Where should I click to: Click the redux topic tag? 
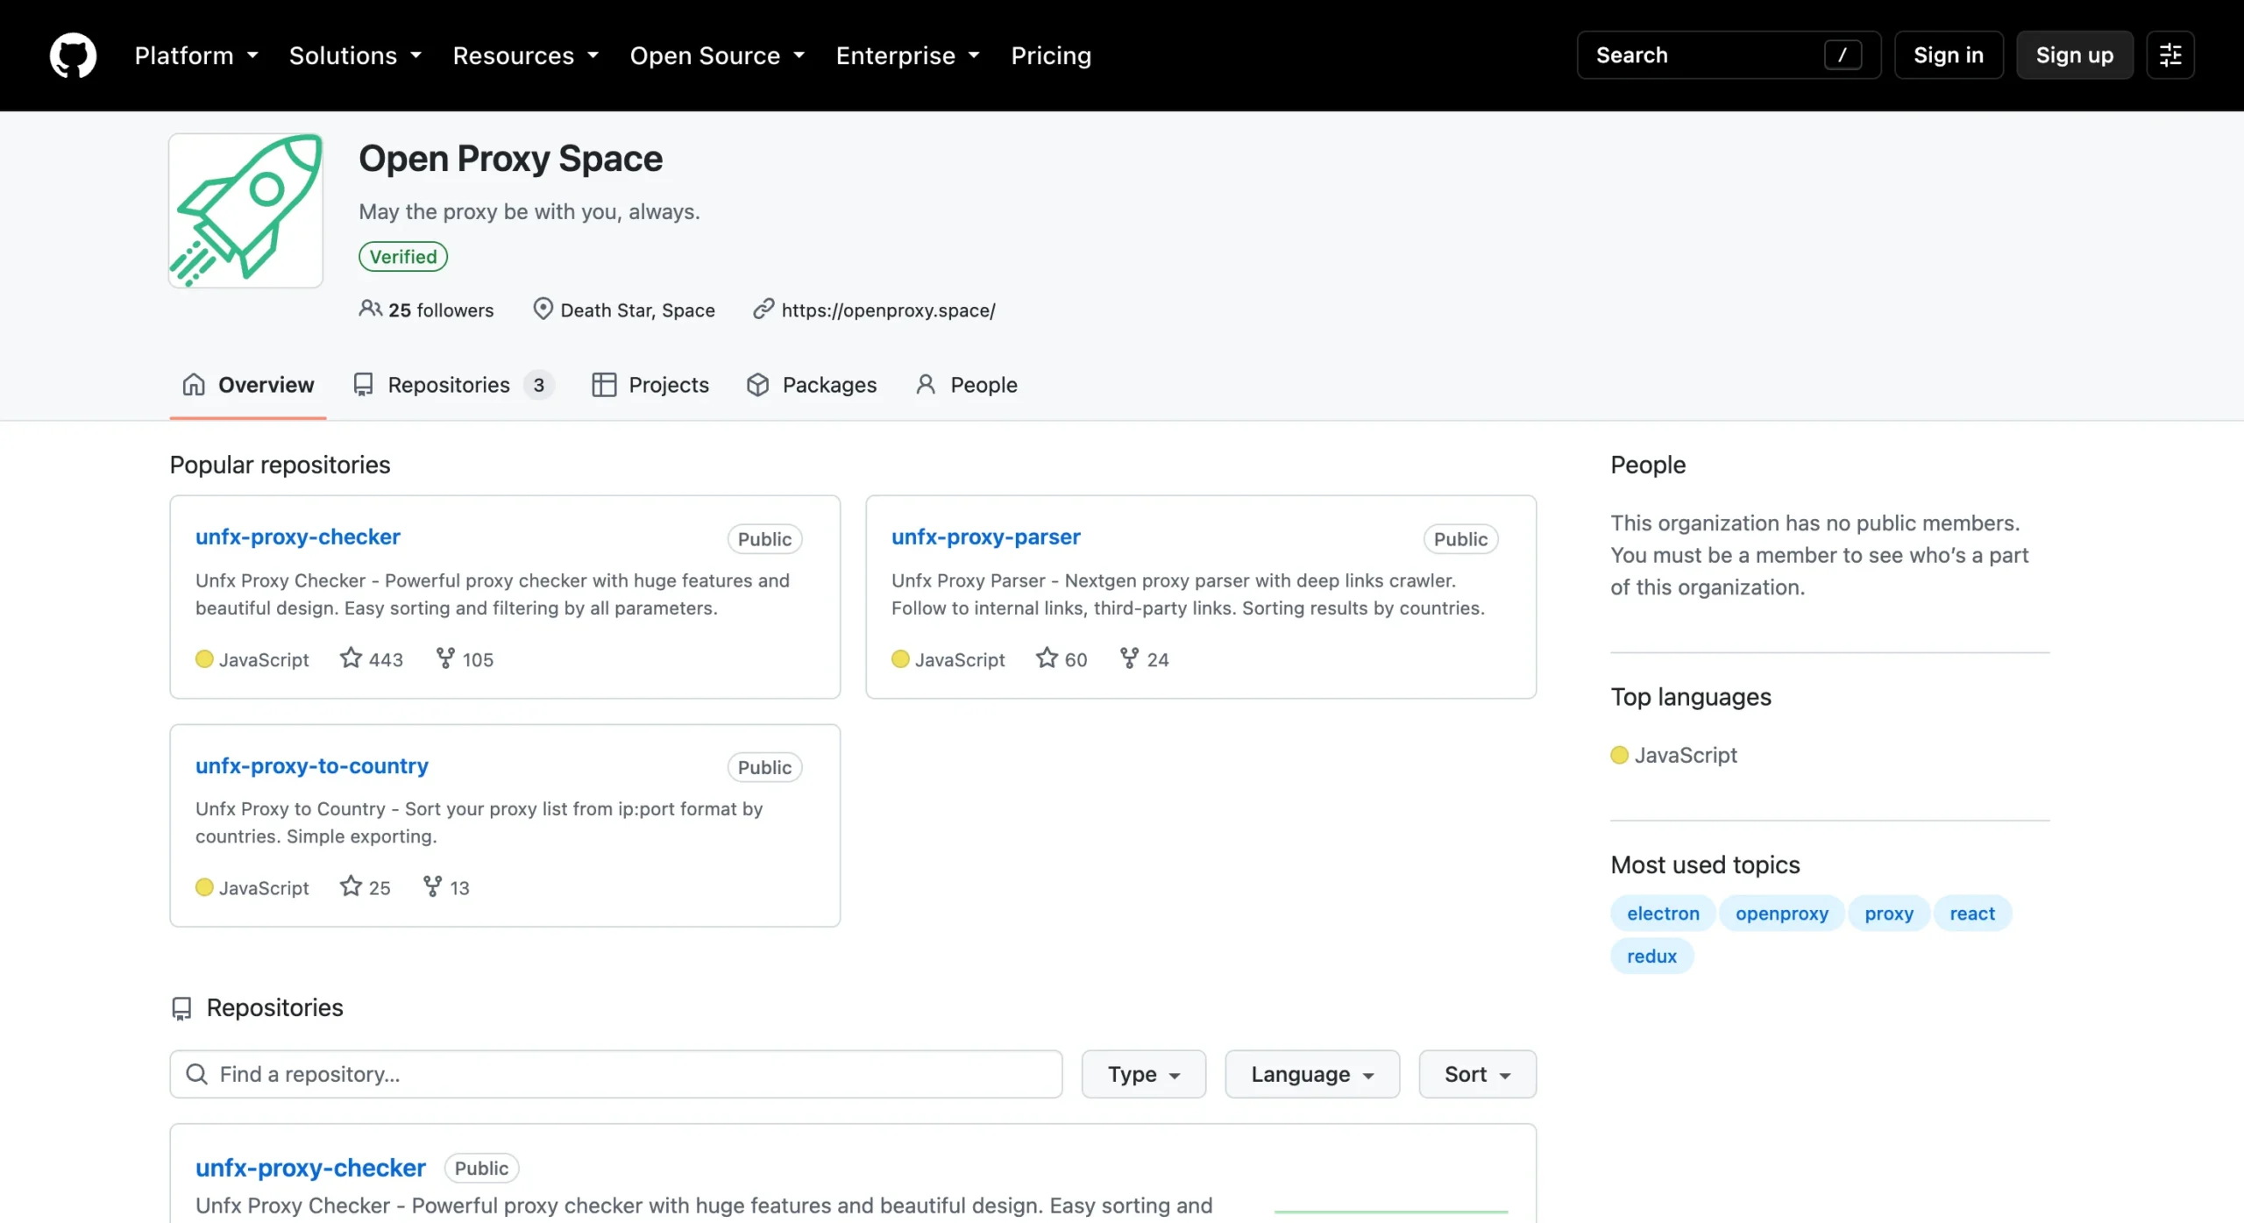tap(1651, 956)
